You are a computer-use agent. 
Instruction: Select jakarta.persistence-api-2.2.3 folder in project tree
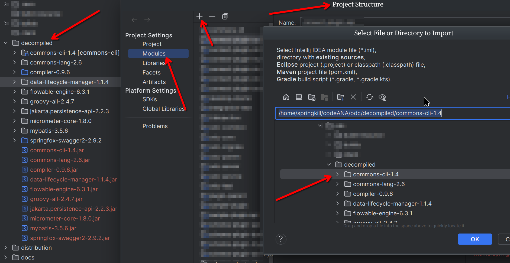pos(69,111)
